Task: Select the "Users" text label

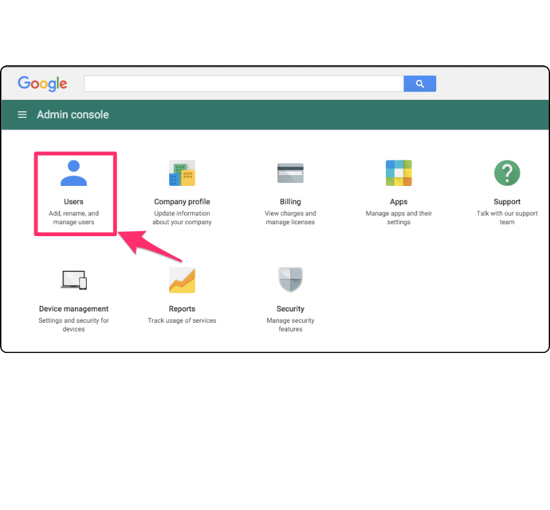Action: 74,202
